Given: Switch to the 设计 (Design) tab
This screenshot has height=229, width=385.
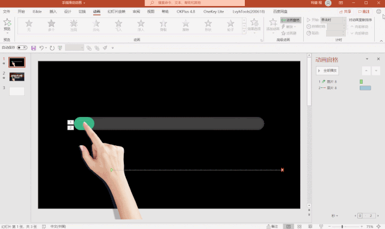Looking at the screenshot, I should [x=67, y=11].
